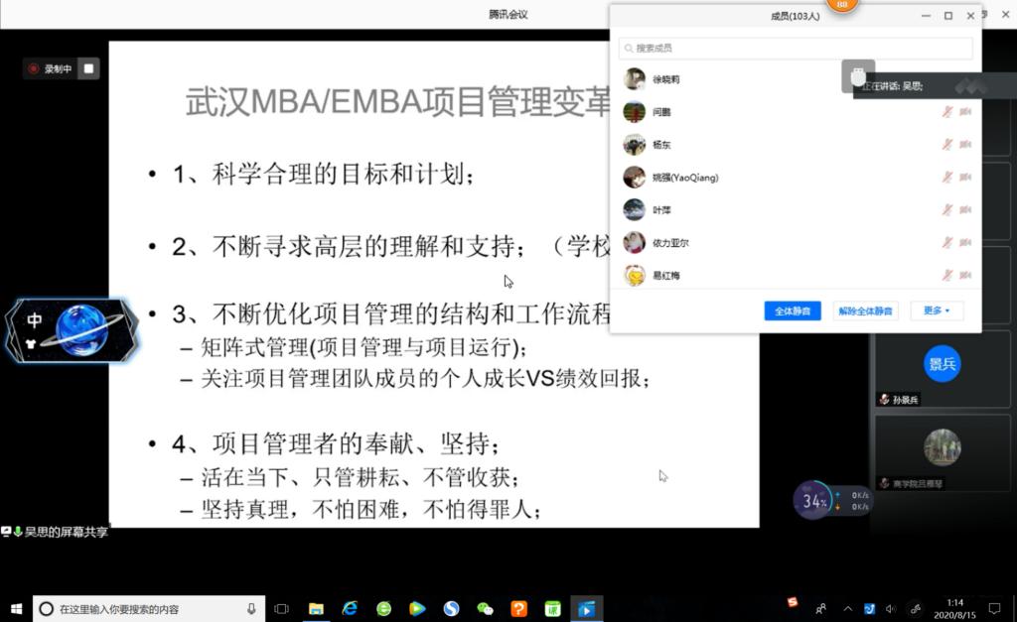Image resolution: width=1017 pixels, height=622 pixels.
Task: Open the Sogou browser taskbar icon
Action: pyautogui.click(x=451, y=608)
